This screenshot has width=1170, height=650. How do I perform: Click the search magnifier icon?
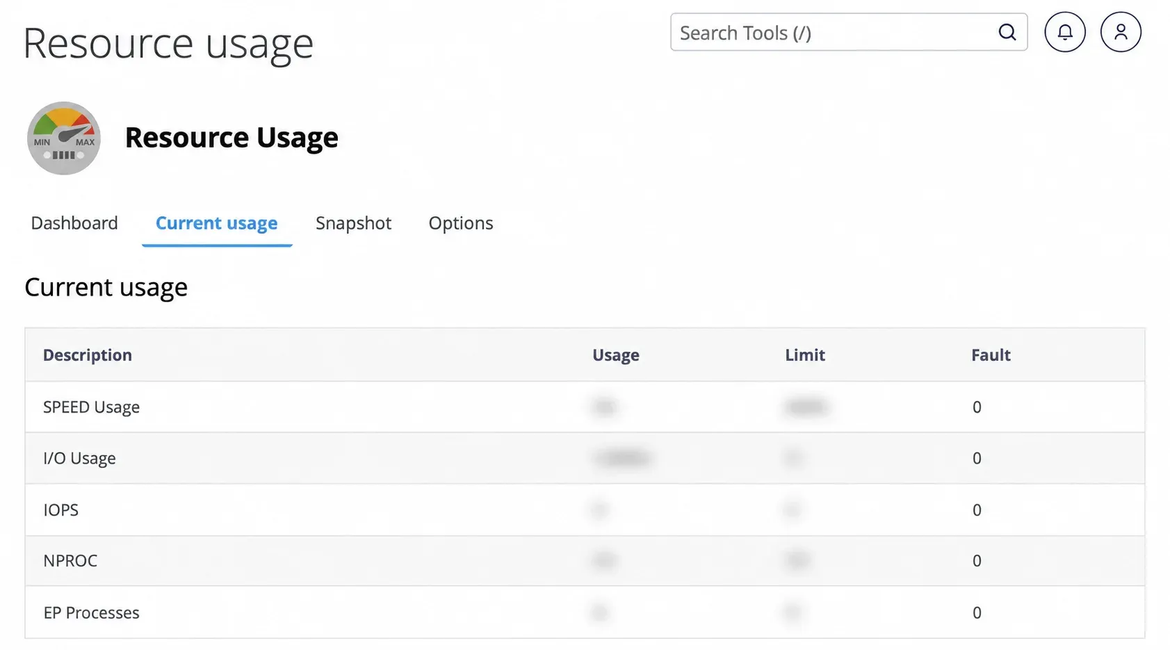1007,32
